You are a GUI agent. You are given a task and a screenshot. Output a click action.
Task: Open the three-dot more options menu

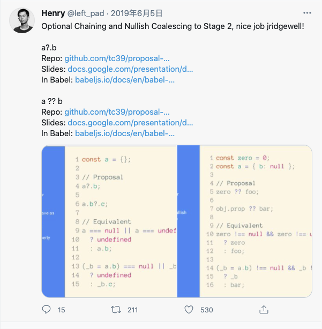tap(307, 13)
